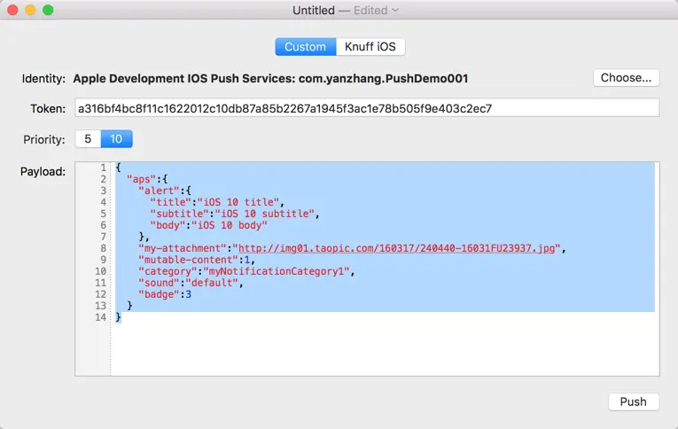Click the badge value 3
The image size is (678, 429).
tap(188, 294)
